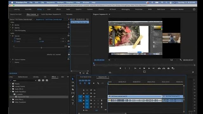The height and width of the screenshot is (114, 203).
Task: Click share icon at top right
Action: click(x=194, y=9)
